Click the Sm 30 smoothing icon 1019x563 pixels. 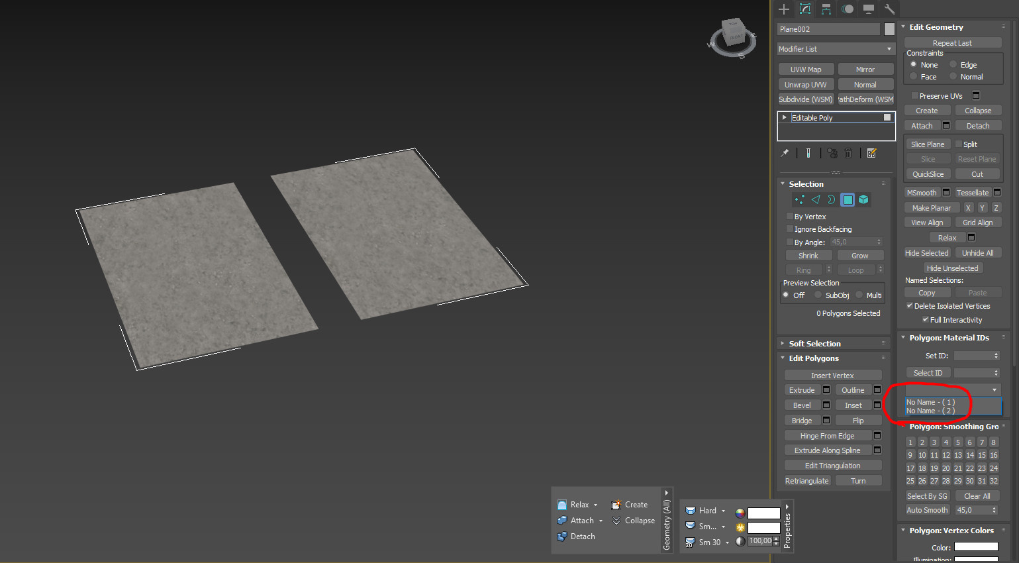coord(690,542)
